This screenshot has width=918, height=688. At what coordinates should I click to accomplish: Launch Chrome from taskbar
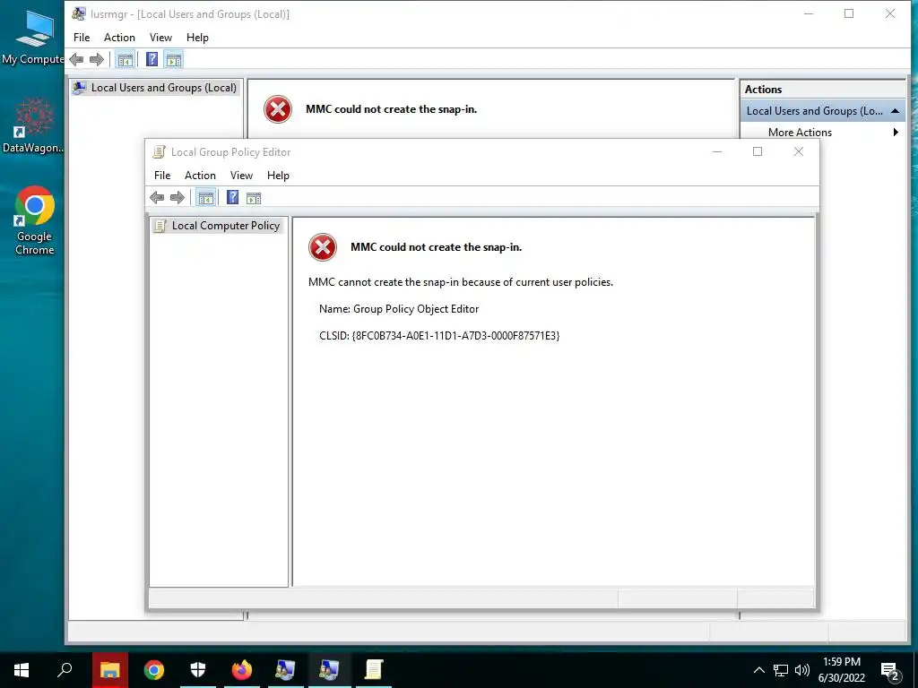[x=154, y=670]
